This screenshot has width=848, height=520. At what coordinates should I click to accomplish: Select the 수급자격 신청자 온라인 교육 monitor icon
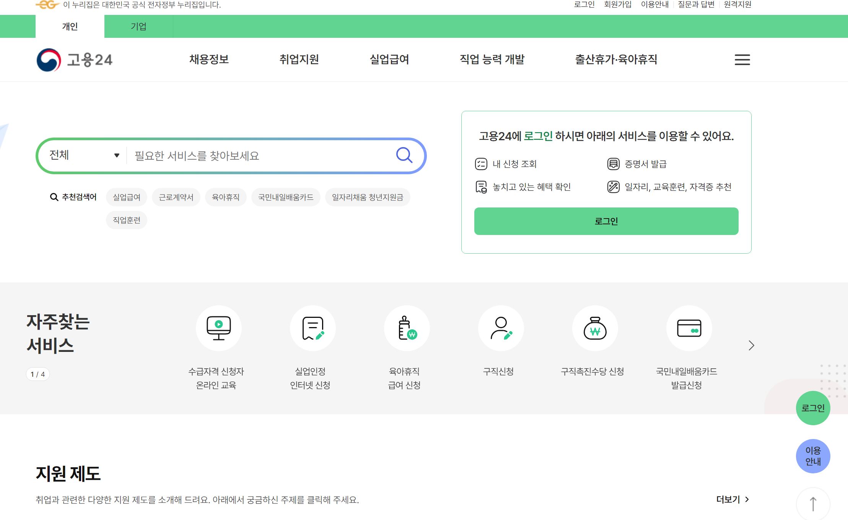pos(218,328)
